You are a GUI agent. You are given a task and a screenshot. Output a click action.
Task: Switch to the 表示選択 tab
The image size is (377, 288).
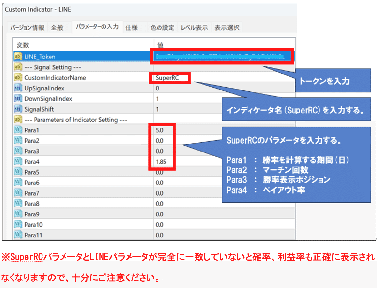(x=227, y=28)
